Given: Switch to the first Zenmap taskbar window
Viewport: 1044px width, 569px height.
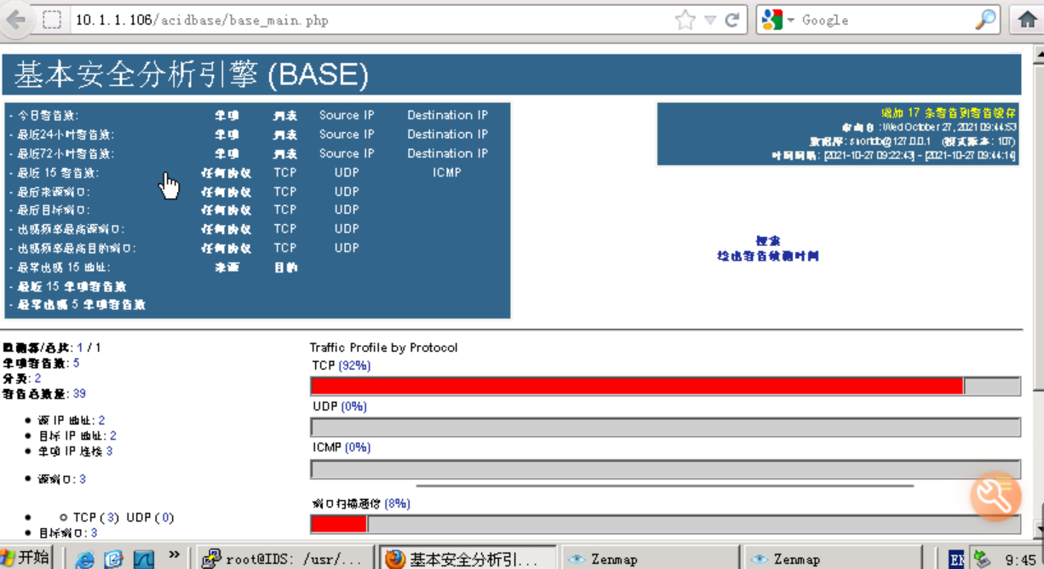Looking at the screenshot, I should [x=649, y=559].
